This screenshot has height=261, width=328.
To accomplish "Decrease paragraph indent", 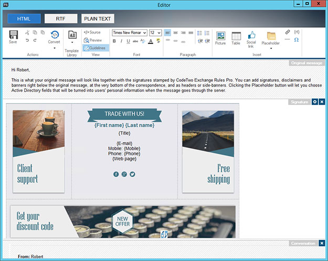I will [200, 41].
